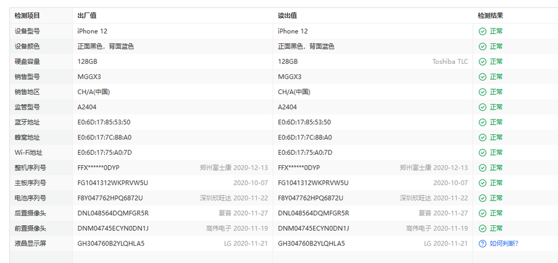
Task: Click the gray Toshiba TLC note
Action: pos(450,61)
